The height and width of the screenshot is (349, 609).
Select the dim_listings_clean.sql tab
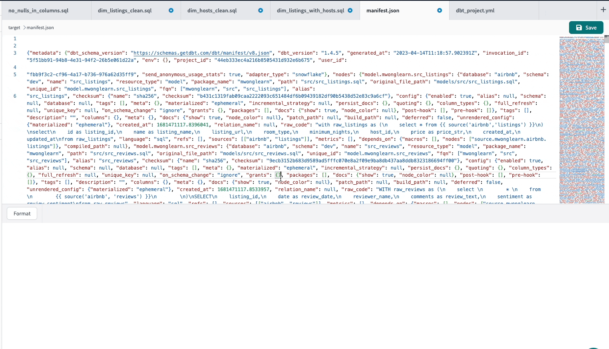(x=124, y=10)
